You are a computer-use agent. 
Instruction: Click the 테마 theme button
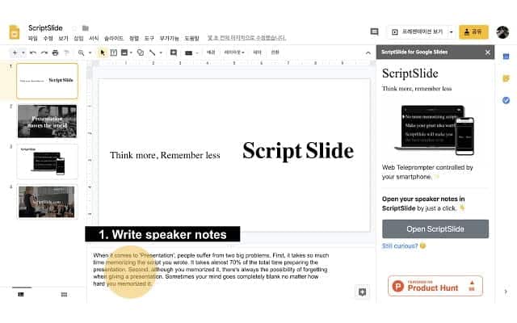[257, 52]
